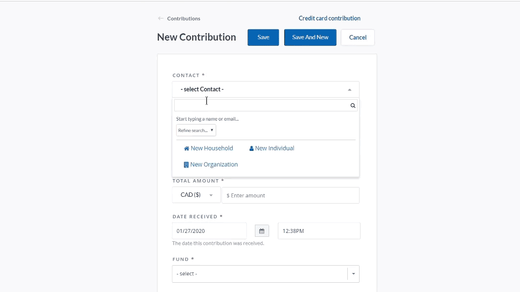Viewport: 520px width, 292px height.
Task: Click the building icon for New Organization
Action: [185, 164]
